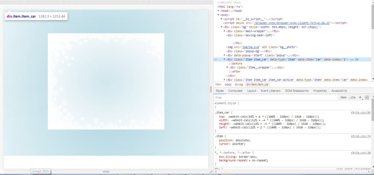Click the ::before pseudo-element row

pos(236,63)
